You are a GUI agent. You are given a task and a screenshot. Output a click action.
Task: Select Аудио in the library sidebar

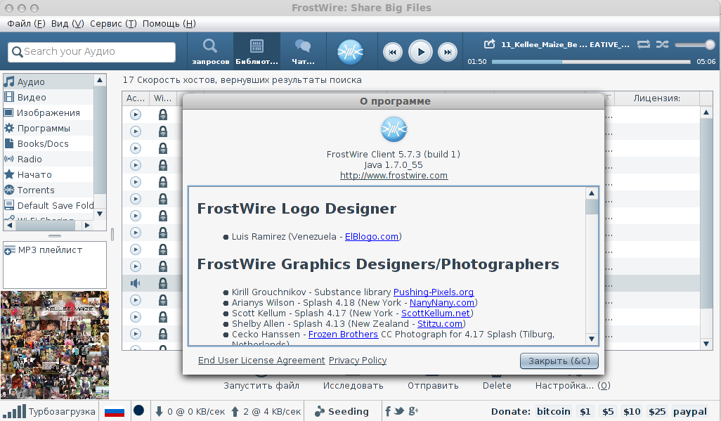(x=48, y=82)
